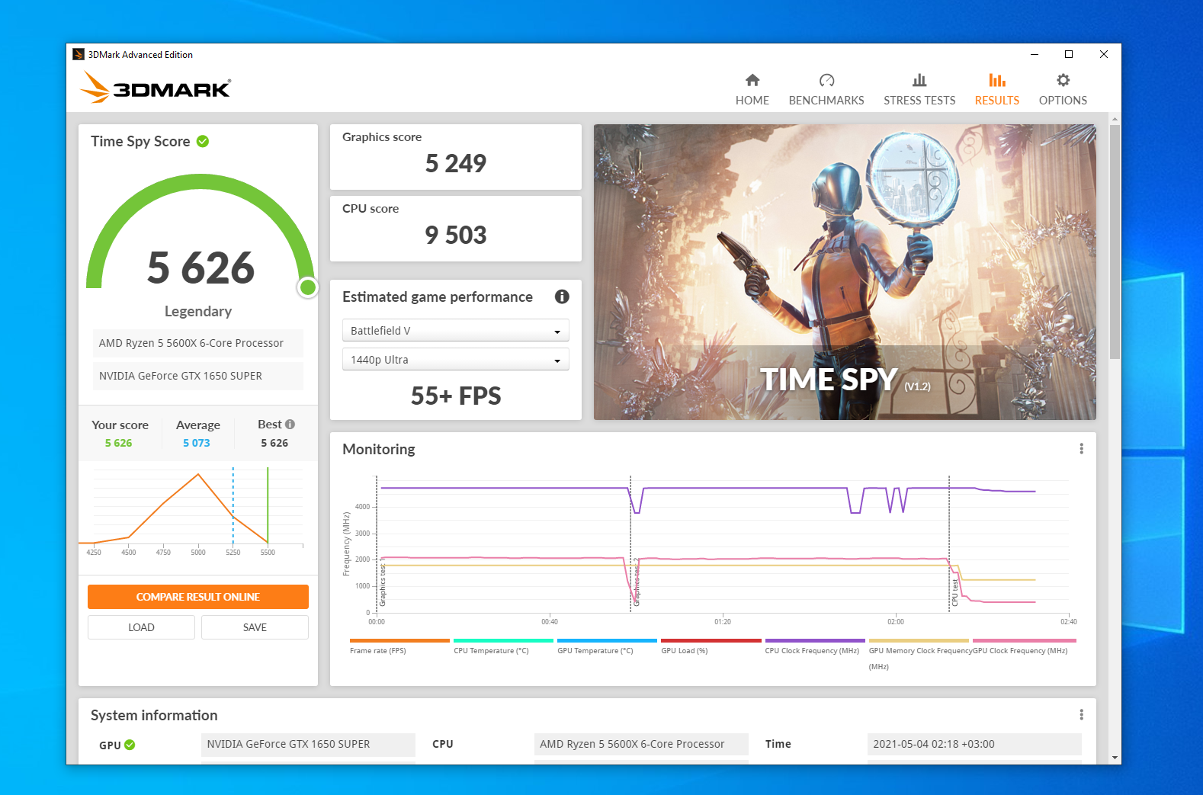The width and height of the screenshot is (1203, 795).
Task: Go to the Benchmarks tab
Action: click(826, 90)
